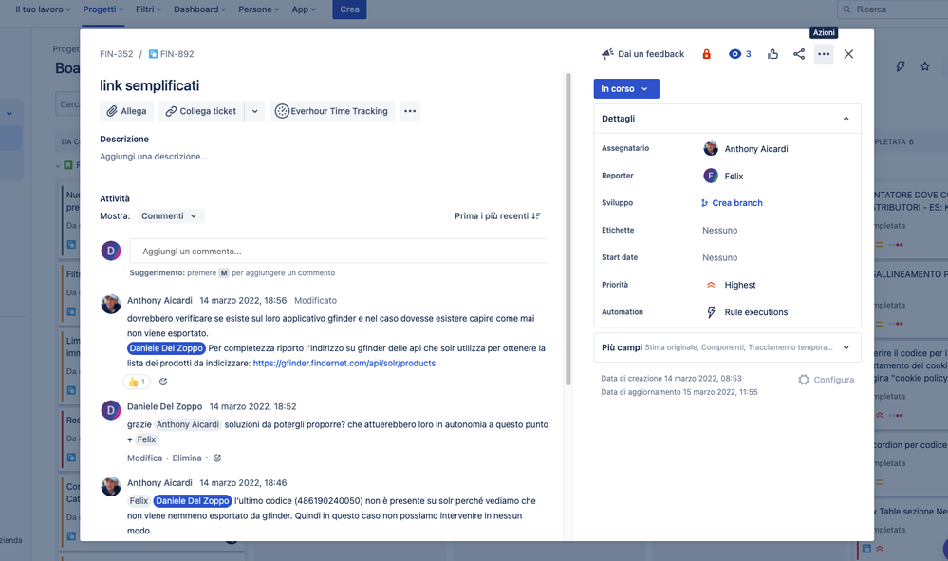Open Everhour Time Tracking
Image resolution: width=948 pixels, height=561 pixels.
pyautogui.click(x=332, y=111)
